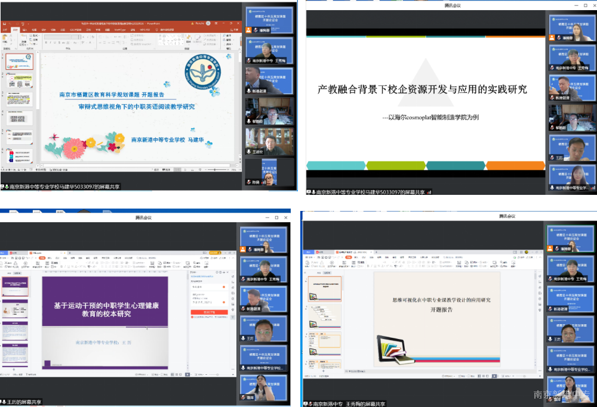Open the account avatar in PowerPoint title bar

[208, 23]
